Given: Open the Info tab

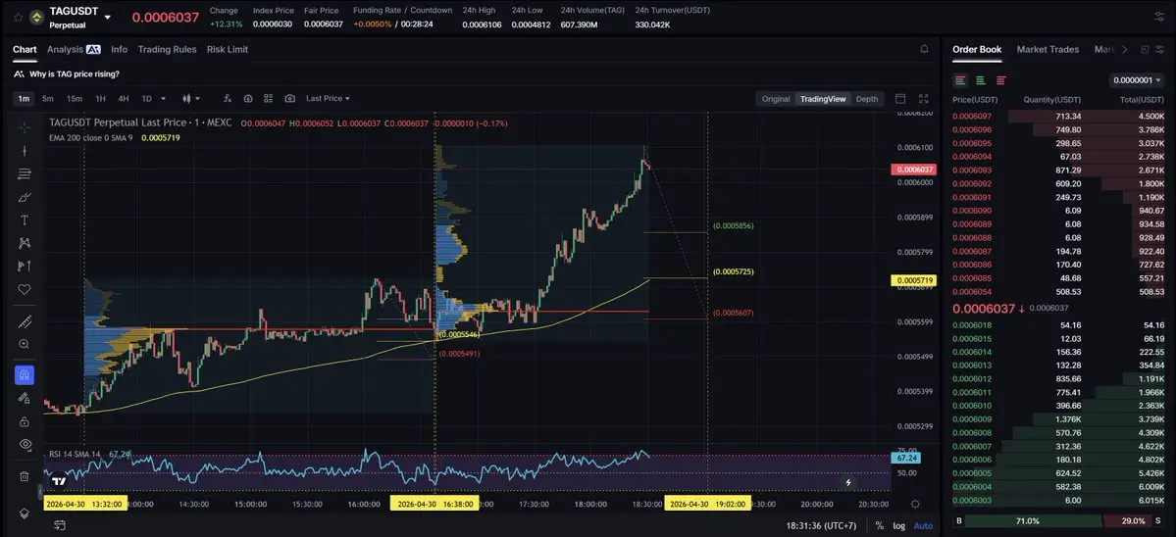Looking at the screenshot, I should click(x=120, y=49).
